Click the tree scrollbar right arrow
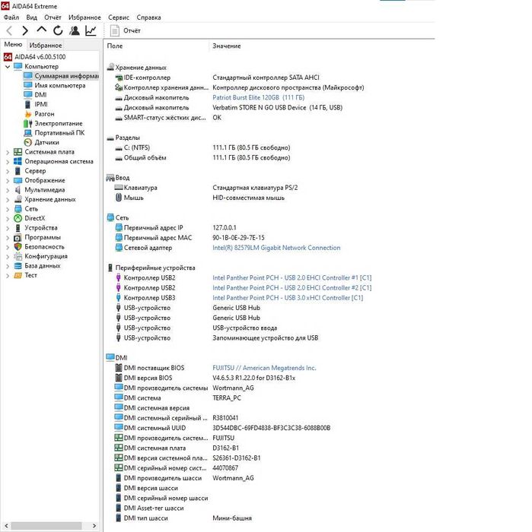 [94, 526]
